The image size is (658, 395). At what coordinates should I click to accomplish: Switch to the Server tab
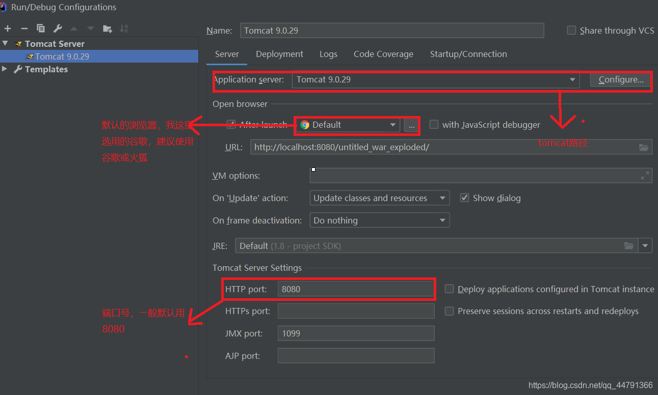click(227, 54)
